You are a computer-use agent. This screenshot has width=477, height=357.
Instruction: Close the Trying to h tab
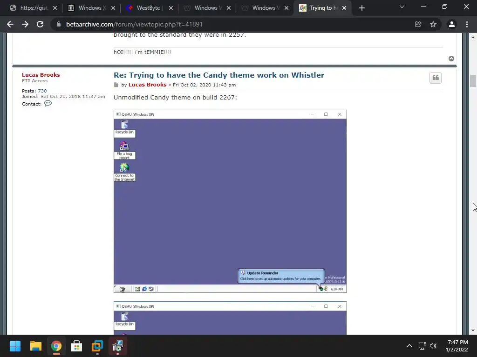[344, 8]
